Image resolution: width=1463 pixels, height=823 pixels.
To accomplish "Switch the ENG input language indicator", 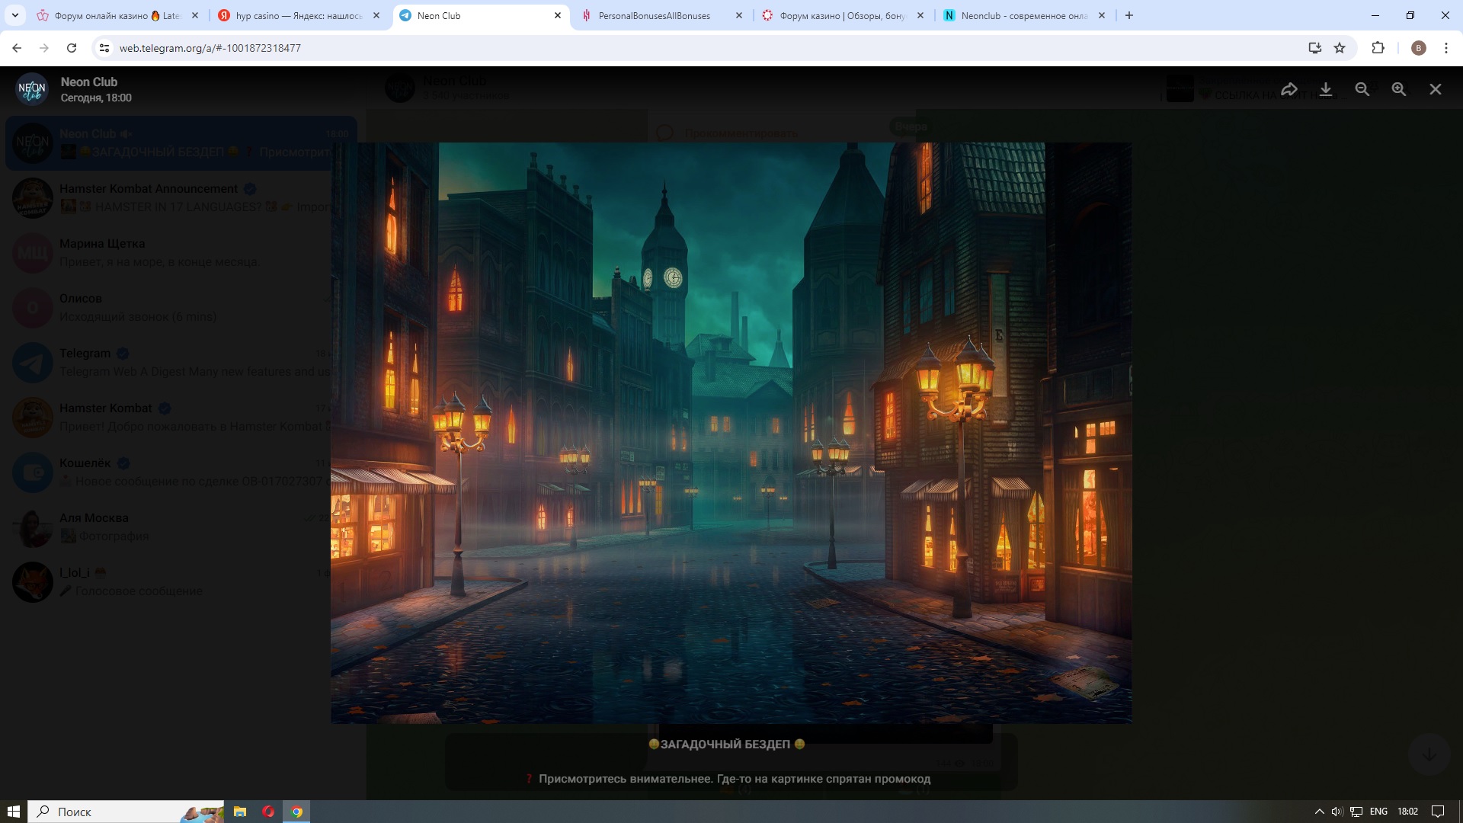I will (x=1378, y=812).
